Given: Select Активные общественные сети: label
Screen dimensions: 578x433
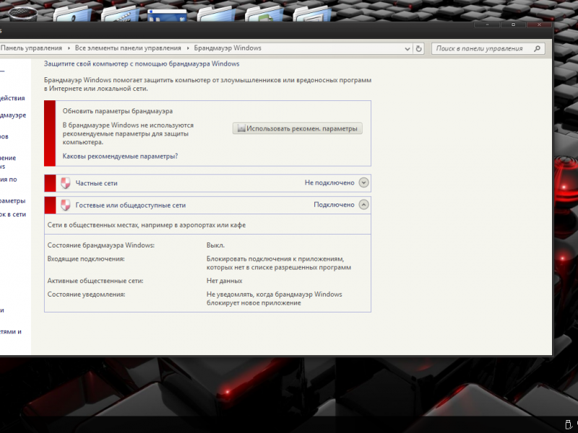Looking at the screenshot, I should click(x=95, y=281).
